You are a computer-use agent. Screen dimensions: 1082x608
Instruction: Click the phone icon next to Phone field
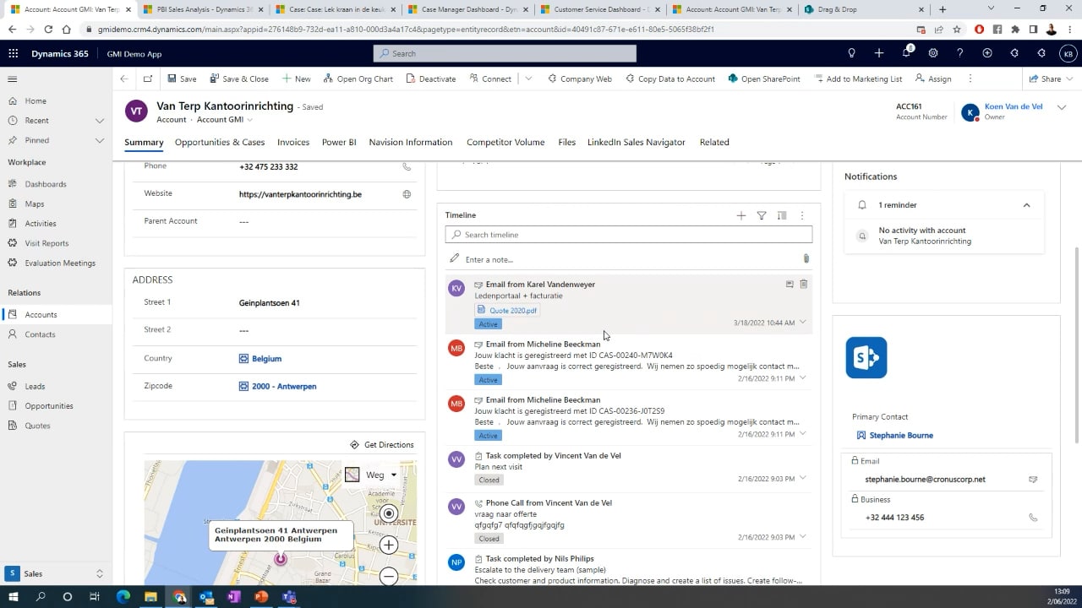click(407, 166)
